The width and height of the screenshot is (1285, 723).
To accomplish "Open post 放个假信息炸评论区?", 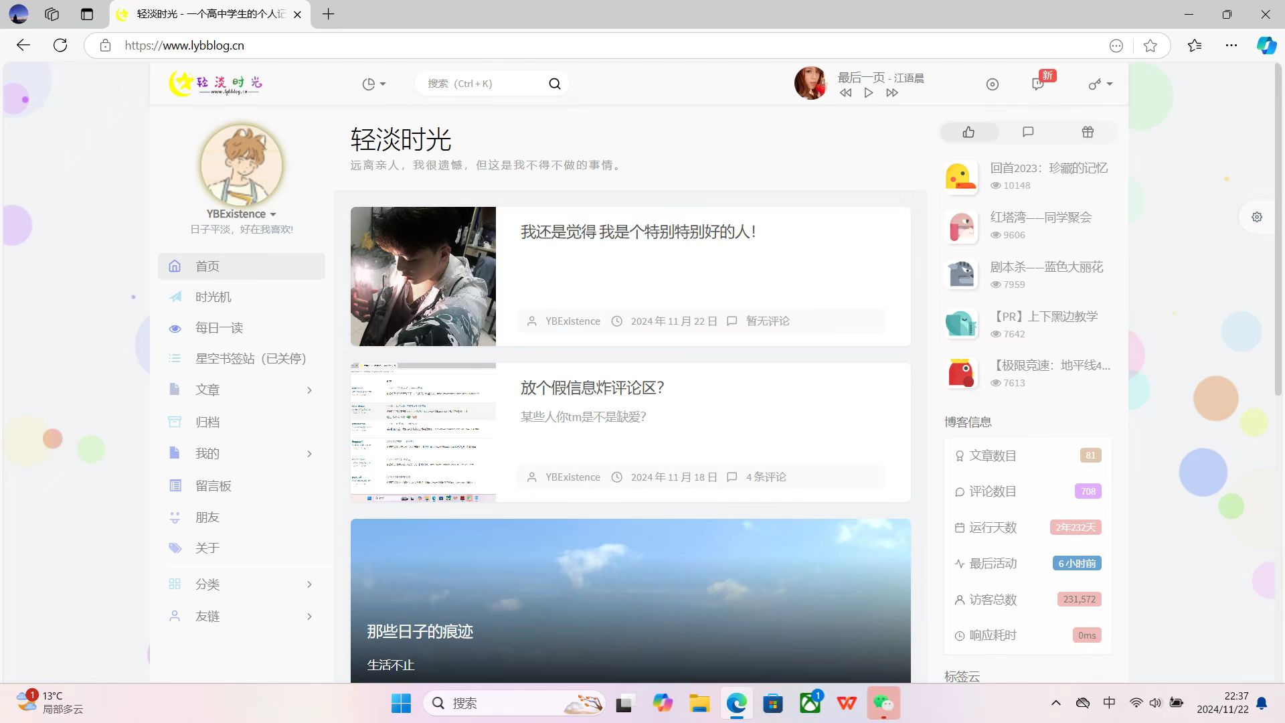I will [x=592, y=388].
